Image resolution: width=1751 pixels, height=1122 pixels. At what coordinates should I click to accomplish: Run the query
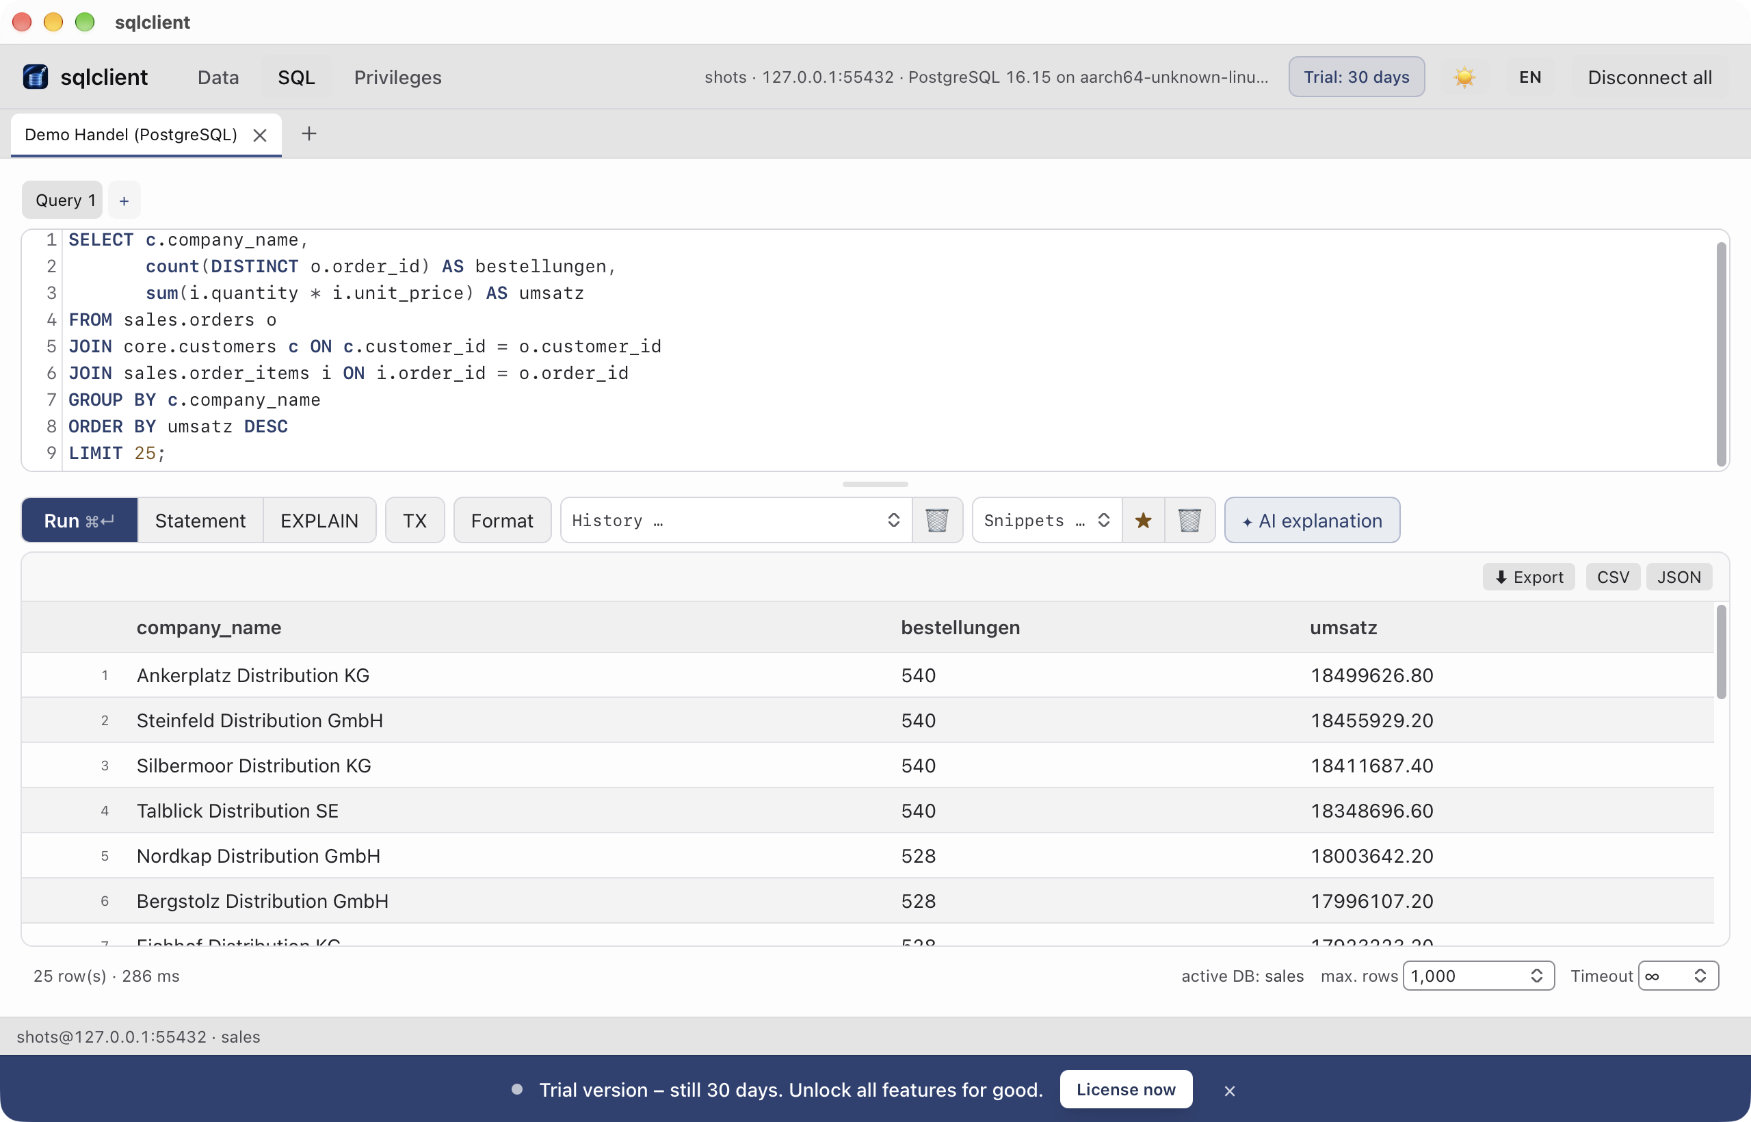tap(79, 520)
